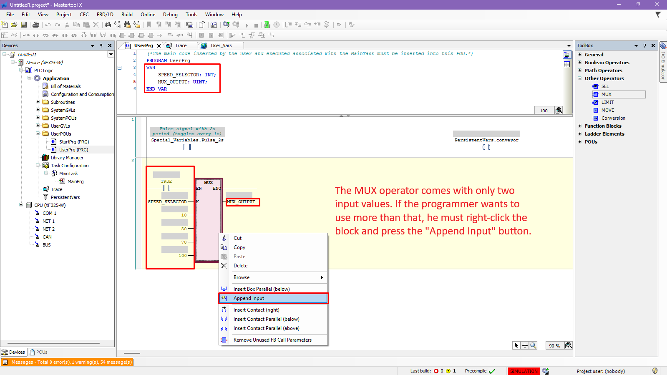The width and height of the screenshot is (667, 375).
Task: Click the magnifier zoom tool icon
Action: [x=533, y=345]
